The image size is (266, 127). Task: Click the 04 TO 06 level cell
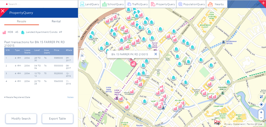coord(38,67)
